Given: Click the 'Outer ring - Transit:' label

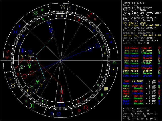Looking at the screenshot, I should click(x=139, y=20).
